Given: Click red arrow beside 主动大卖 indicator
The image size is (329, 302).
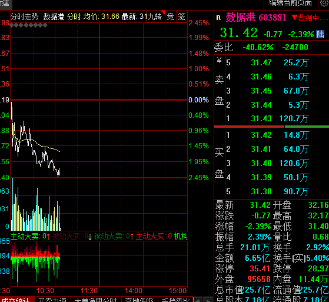Looking at the screenshot, I should pos(48,237).
